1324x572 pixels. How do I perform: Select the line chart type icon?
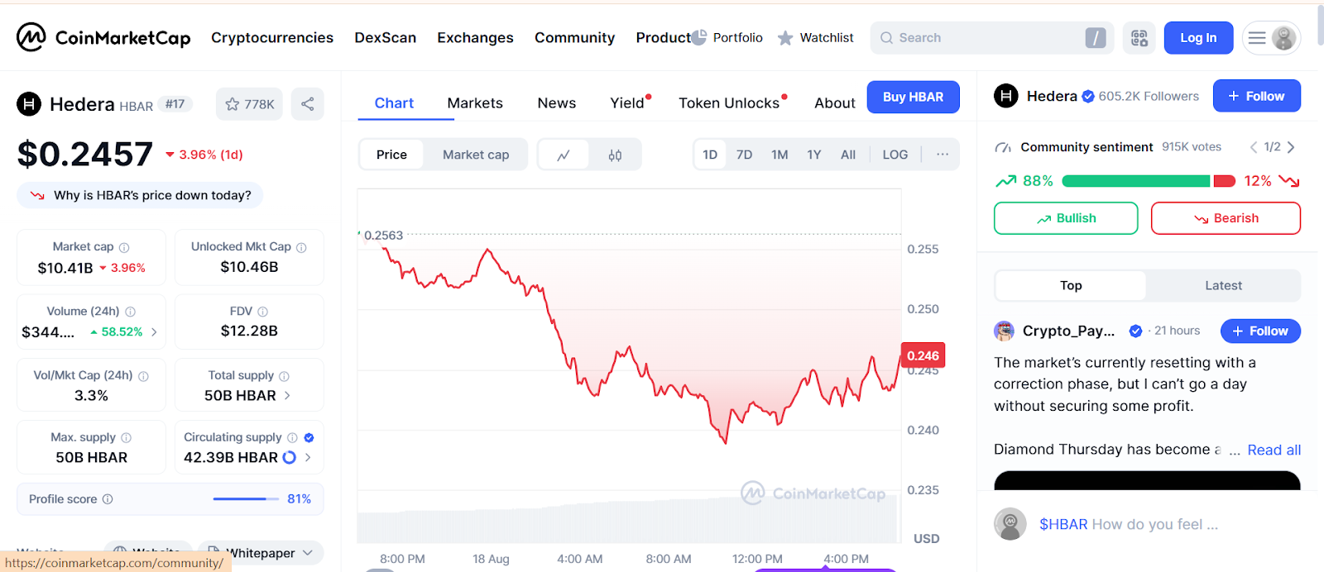tap(564, 155)
